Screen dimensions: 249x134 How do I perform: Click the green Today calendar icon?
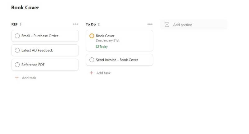97,47
